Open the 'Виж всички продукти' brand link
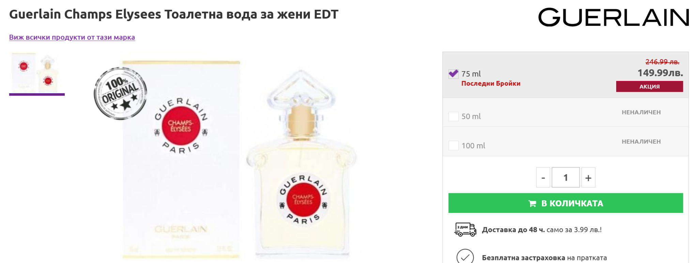The width and height of the screenshot is (698, 263). pyautogui.click(x=72, y=37)
